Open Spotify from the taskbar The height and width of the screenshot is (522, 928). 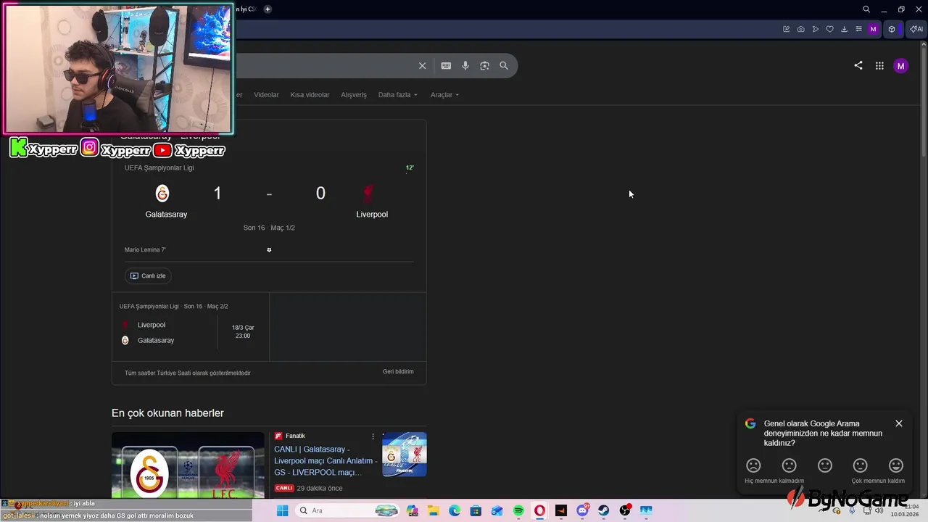coord(518,510)
